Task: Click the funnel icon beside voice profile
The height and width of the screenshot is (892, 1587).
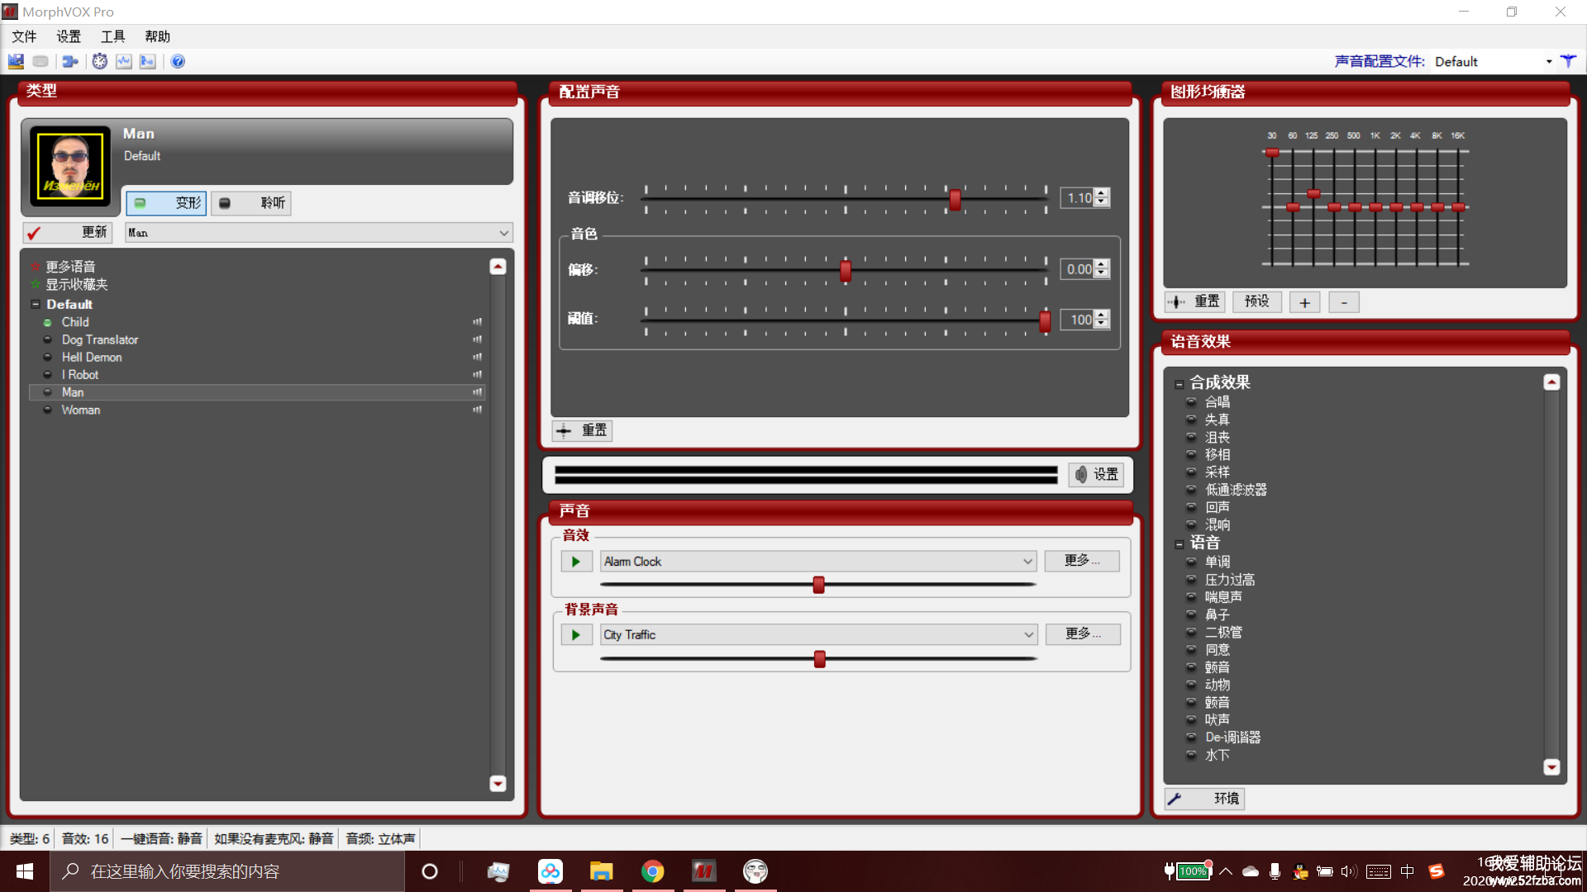Action: pos(1568,61)
